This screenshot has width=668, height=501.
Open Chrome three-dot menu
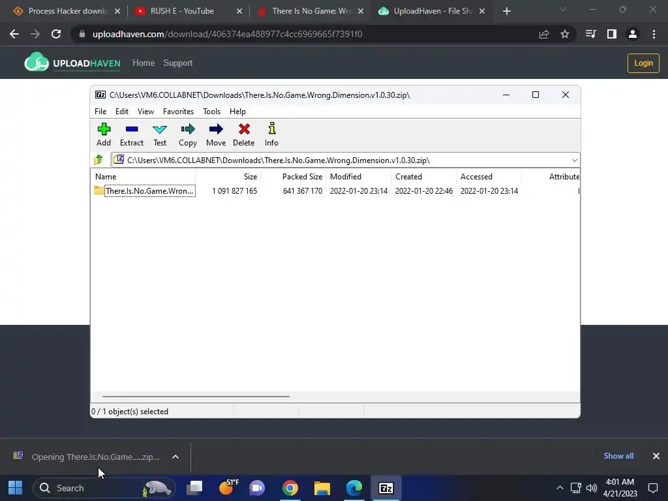(x=654, y=34)
